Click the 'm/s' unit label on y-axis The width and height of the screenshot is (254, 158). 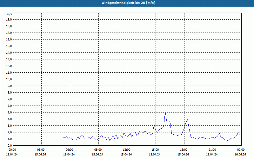9,14
